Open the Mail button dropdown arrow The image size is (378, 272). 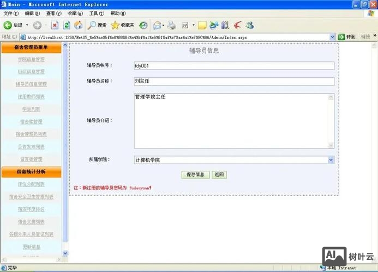(x=164, y=25)
